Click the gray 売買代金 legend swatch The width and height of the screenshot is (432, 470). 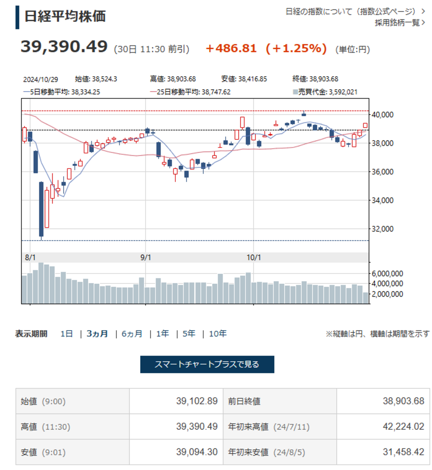(x=295, y=92)
